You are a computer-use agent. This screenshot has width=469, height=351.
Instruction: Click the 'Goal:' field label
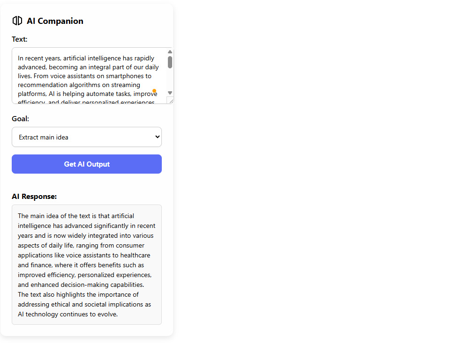click(20, 119)
